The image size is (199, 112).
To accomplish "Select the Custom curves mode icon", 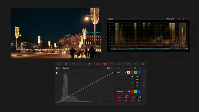I will [109, 68].
